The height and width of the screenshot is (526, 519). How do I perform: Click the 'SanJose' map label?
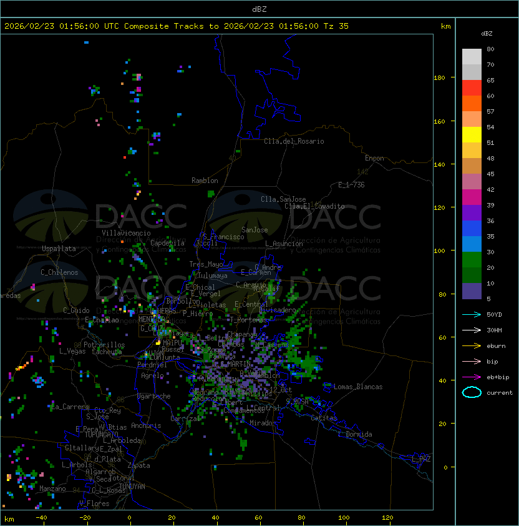[255, 230]
